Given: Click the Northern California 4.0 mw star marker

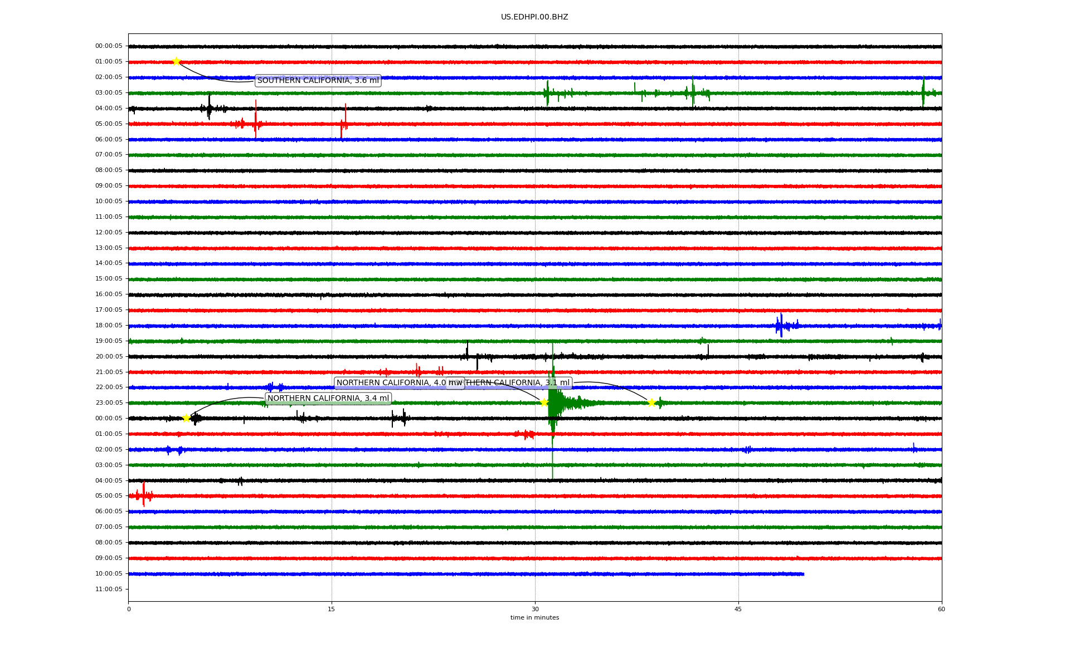Looking at the screenshot, I should click(544, 402).
